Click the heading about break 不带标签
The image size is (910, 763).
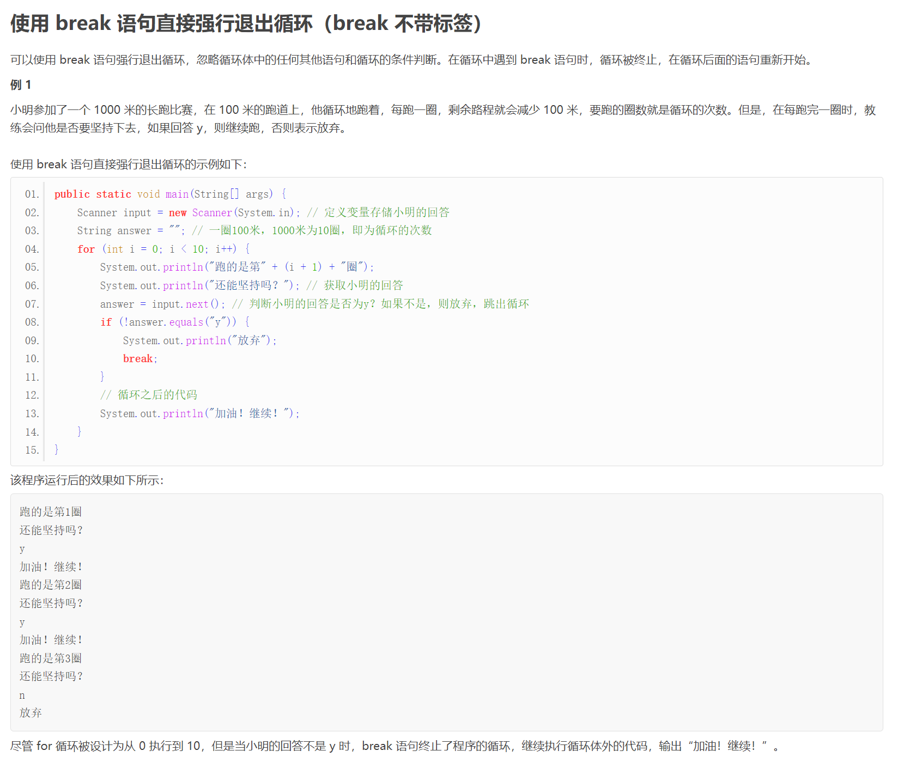(x=246, y=23)
